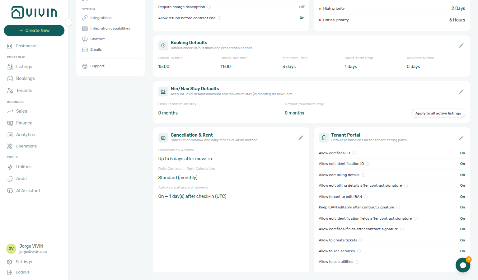Click the Create New button
478x280 pixels.
(x=34, y=30)
